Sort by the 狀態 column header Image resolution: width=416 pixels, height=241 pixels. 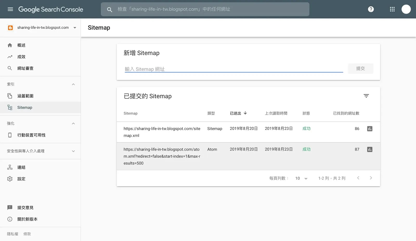(x=306, y=113)
